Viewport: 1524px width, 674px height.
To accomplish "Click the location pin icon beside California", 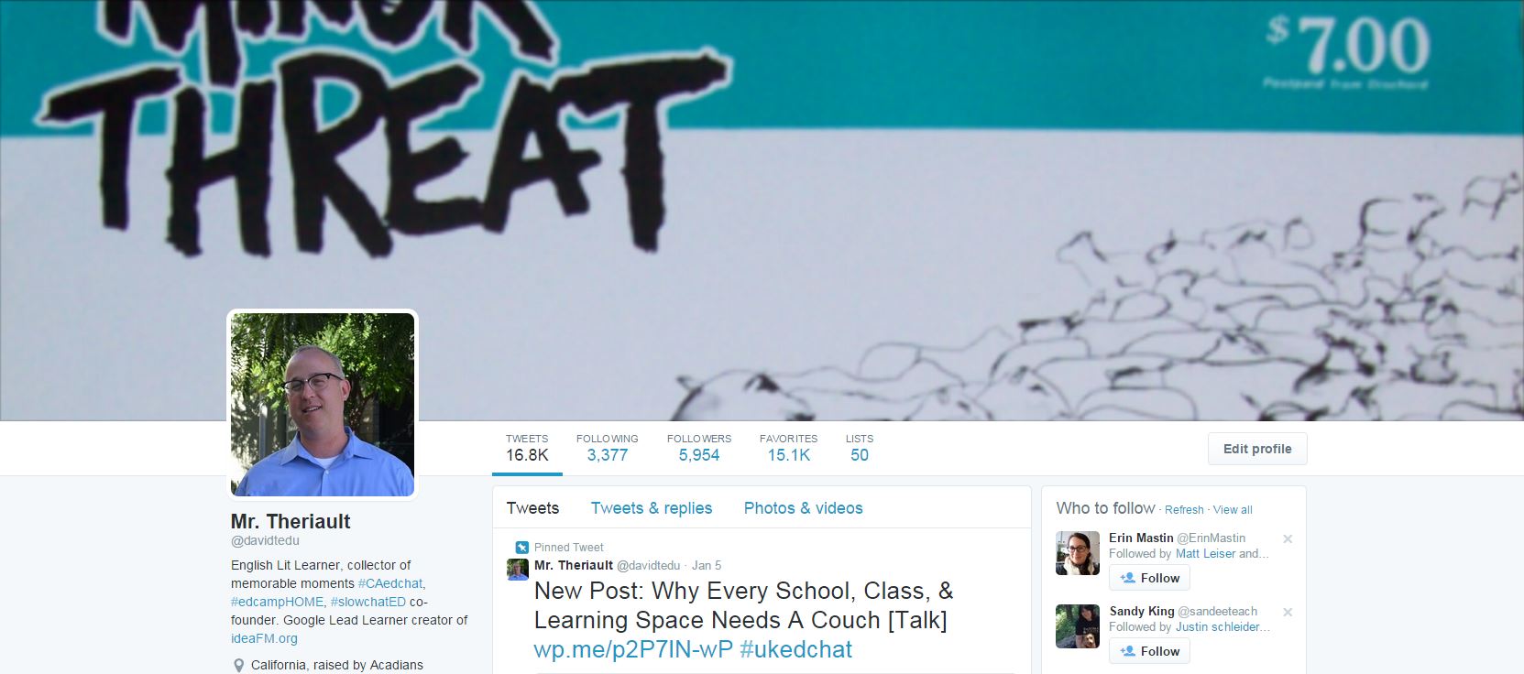I will [x=239, y=666].
